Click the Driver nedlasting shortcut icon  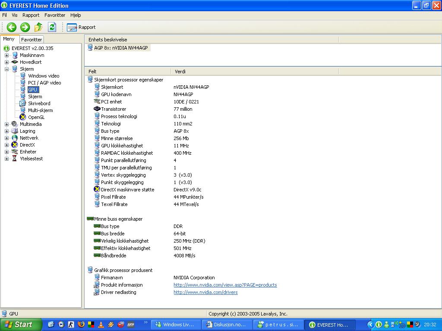point(97,292)
